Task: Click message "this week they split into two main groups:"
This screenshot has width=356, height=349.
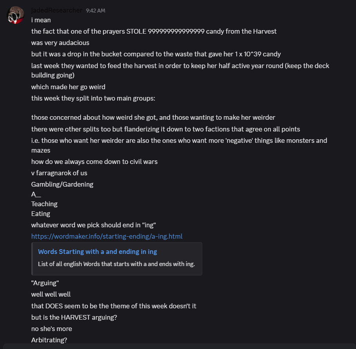Action: pyautogui.click(x=93, y=98)
